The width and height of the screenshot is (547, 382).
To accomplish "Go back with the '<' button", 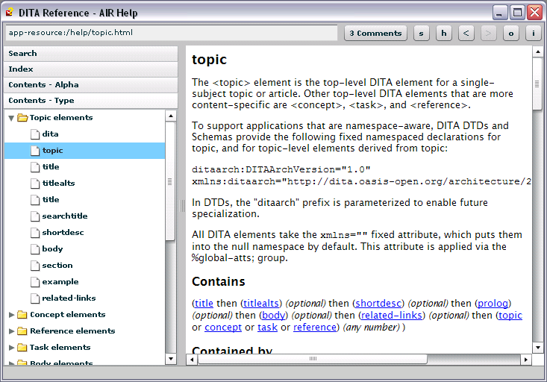I will click(x=466, y=33).
